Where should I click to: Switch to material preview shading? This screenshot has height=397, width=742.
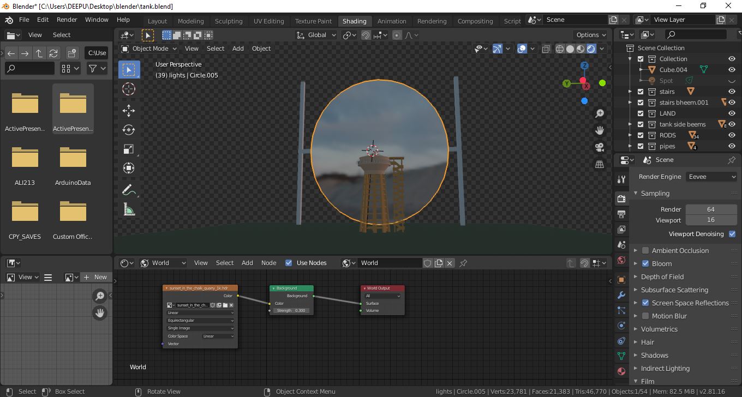click(x=581, y=49)
